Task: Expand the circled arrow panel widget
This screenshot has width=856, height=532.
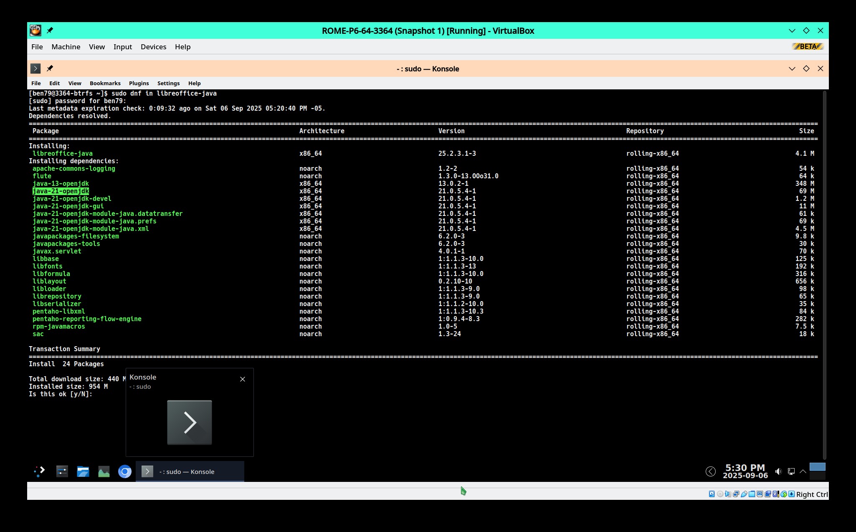Action: (x=710, y=471)
